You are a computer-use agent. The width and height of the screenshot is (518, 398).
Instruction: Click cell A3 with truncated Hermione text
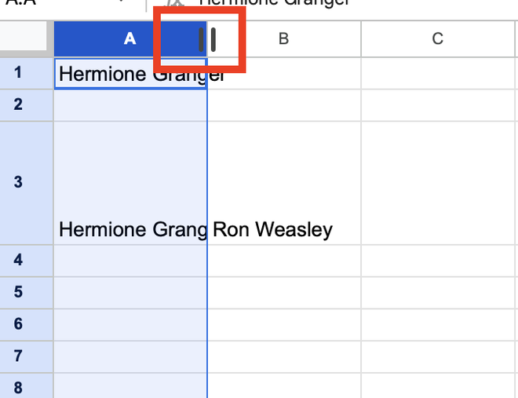pyautogui.click(x=130, y=229)
